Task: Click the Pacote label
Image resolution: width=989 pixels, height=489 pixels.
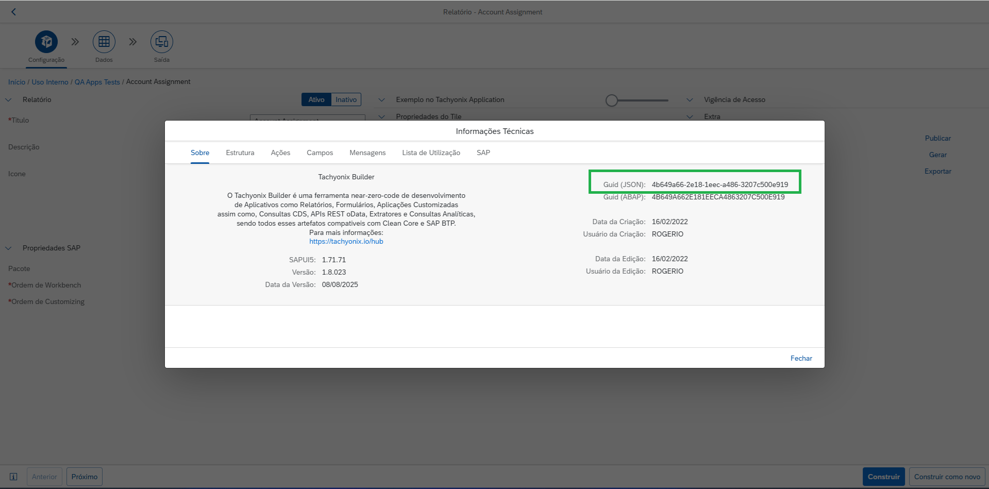Action: coord(19,268)
